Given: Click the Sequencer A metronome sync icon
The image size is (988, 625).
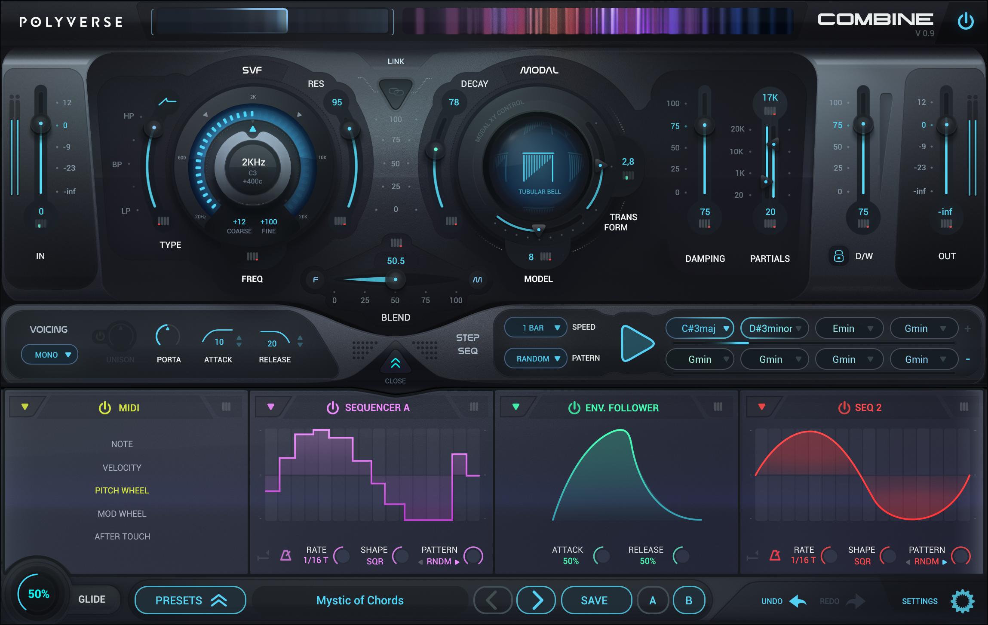Looking at the screenshot, I should [x=286, y=555].
